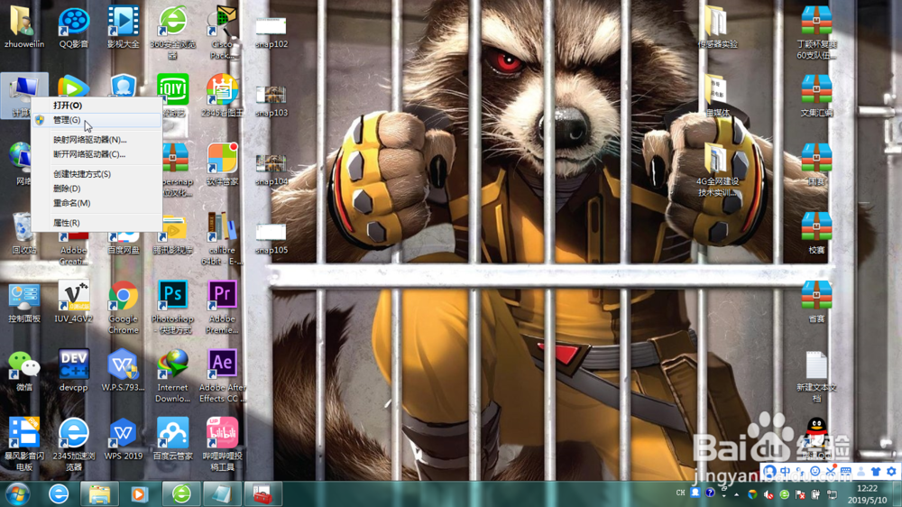This screenshot has height=507, width=902.
Task: Select devcpp desktop shortcut
Action: click(74, 371)
